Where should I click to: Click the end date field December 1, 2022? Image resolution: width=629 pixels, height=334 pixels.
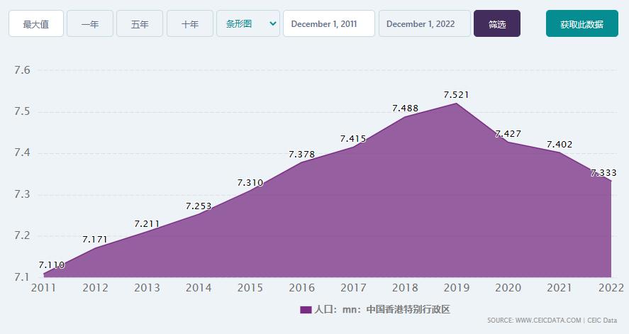pyautogui.click(x=424, y=23)
